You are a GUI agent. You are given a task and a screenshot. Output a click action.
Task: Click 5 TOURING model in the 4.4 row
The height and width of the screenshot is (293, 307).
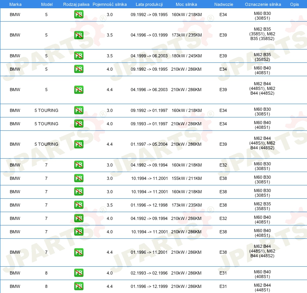point(46,145)
